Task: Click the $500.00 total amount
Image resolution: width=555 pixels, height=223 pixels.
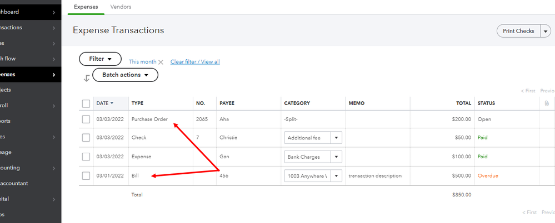Action: point(462,175)
